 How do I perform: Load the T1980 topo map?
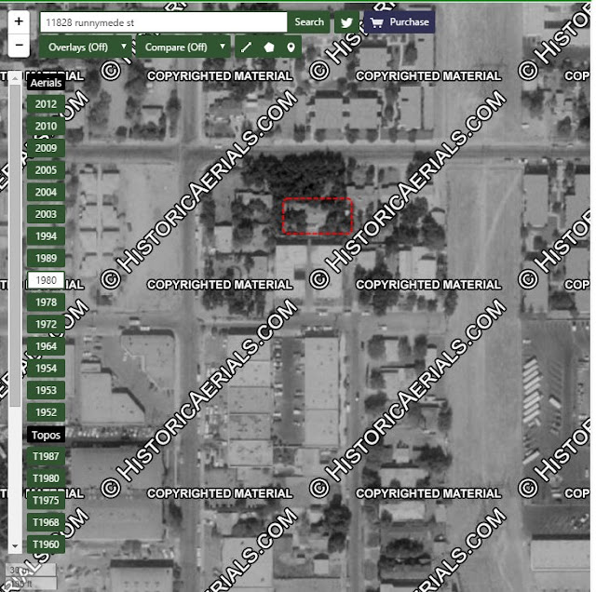pyautogui.click(x=46, y=478)
